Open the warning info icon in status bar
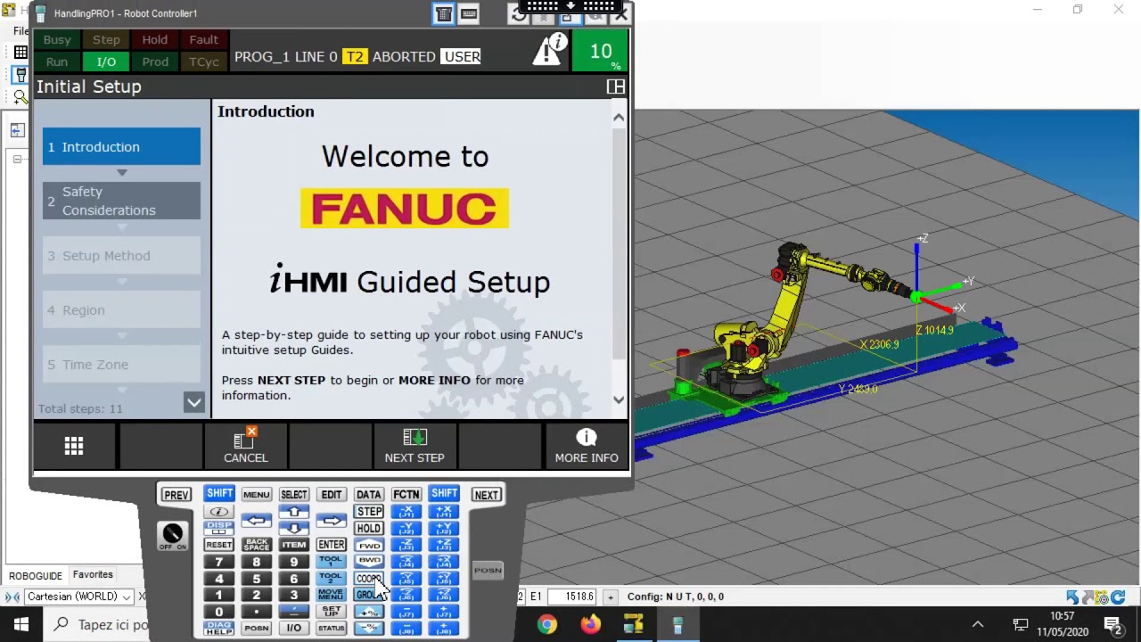Viewport: 1141px width, 642px height. point(550,50)
